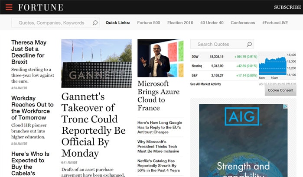Click the magnifier in the keywords search bar
Viewport: 303px width, 177px height.
(95, 23)
